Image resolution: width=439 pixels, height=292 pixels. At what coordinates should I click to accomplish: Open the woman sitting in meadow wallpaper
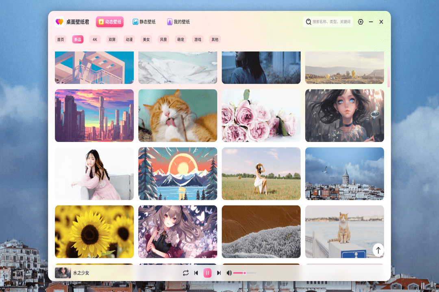[261, 174]
